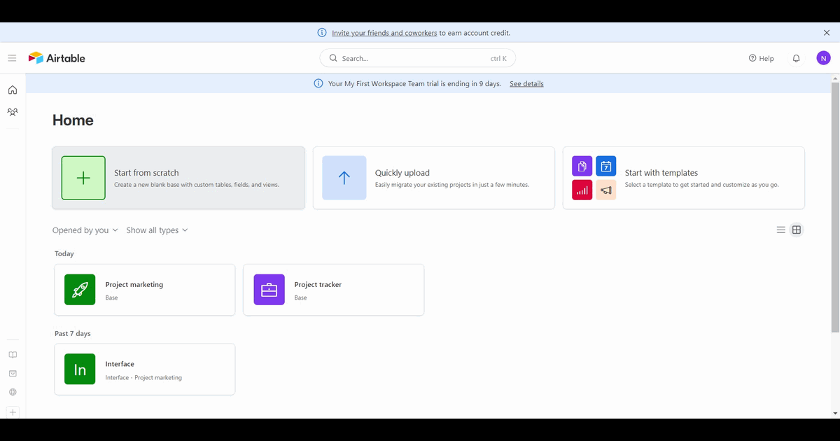Open the hamburger sidebar menu
The image size is (840, 441).
12,58
